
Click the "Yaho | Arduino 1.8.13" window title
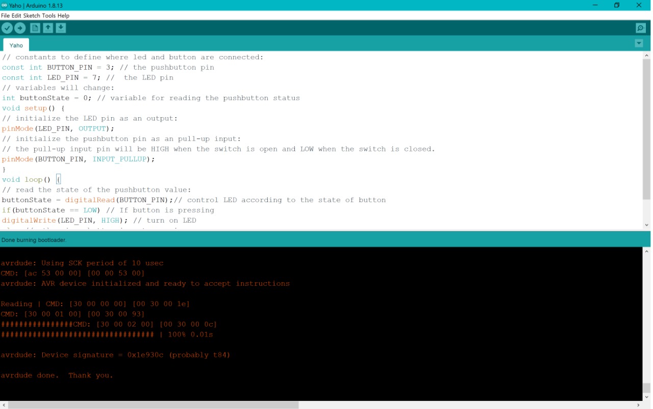point(36,5)
